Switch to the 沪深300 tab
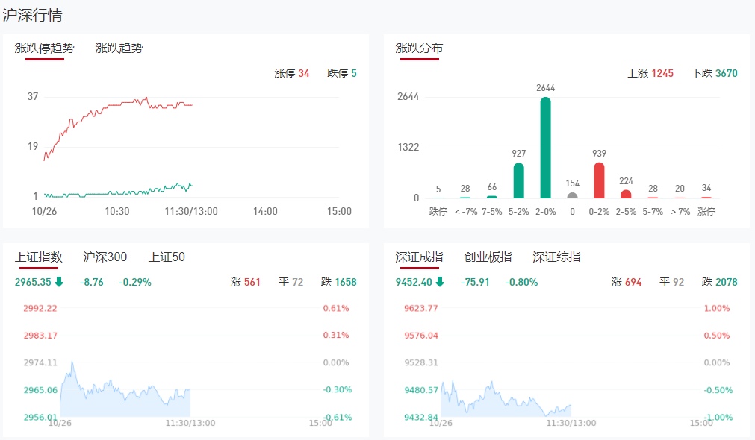The image size is (755, 440). pos(105,257)
